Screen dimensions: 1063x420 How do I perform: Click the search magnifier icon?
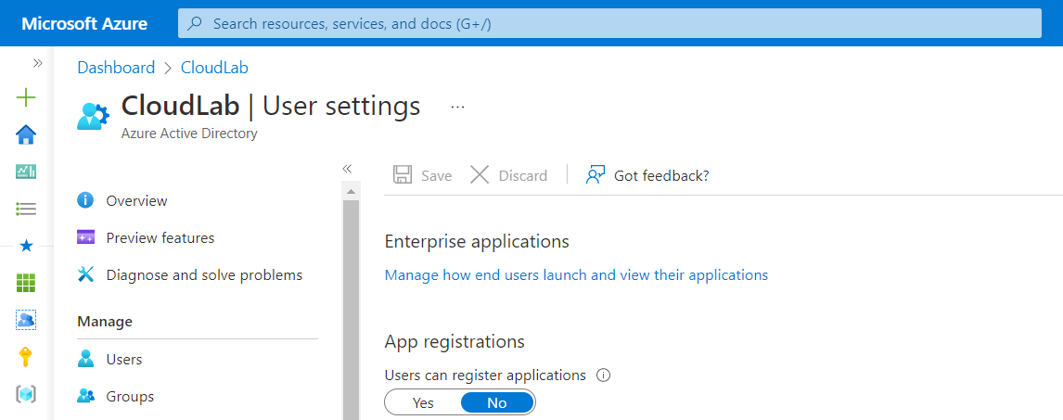tap(195, 24)
